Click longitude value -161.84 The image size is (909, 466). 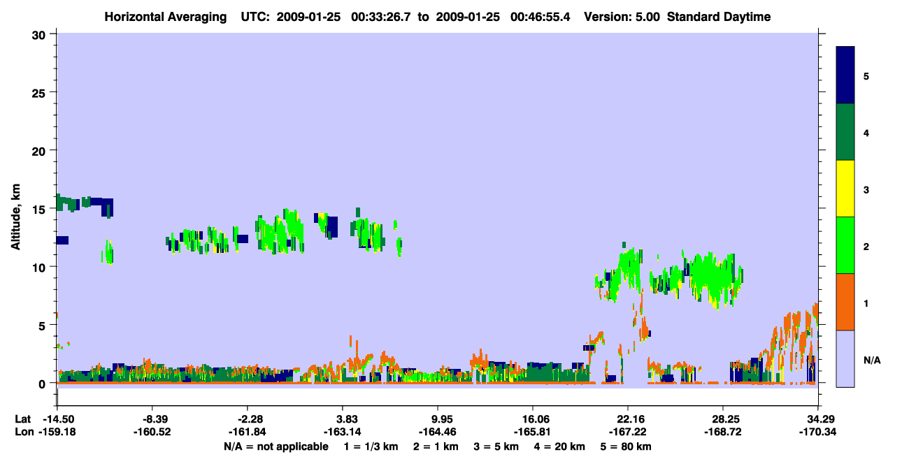coord(248,432)
